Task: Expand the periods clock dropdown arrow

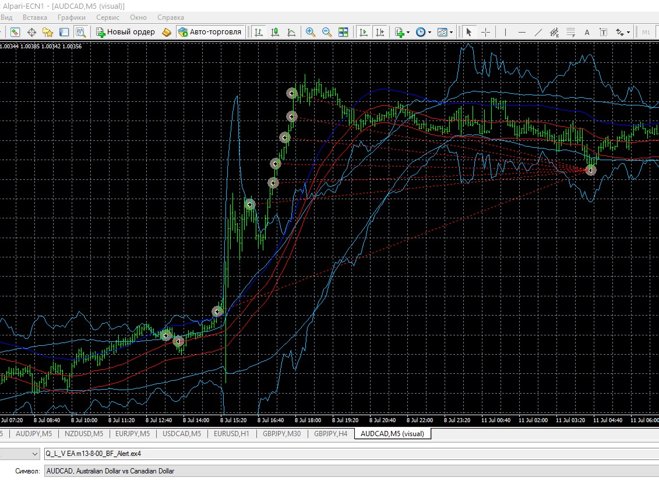Action: 429,33
